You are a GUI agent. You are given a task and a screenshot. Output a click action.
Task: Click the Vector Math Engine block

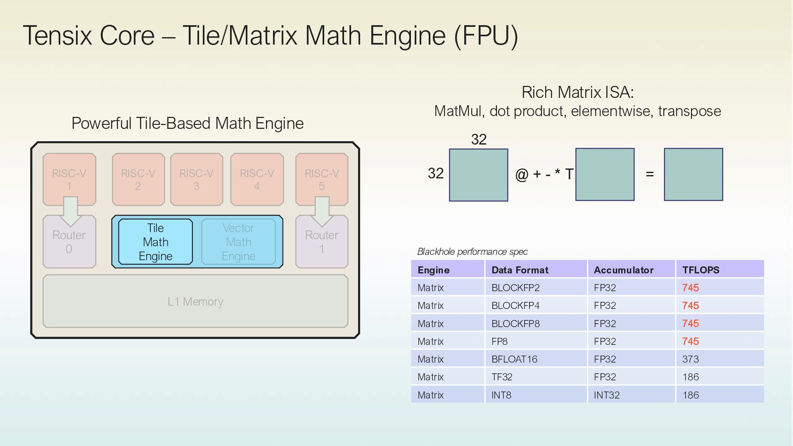[238, 242]
